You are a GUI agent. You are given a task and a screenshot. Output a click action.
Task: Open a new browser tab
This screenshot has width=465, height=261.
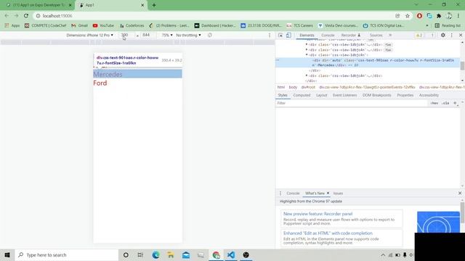[x=153, y=5]
